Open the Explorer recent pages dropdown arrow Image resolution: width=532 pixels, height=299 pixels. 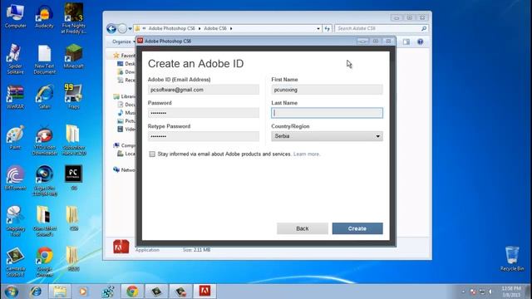[130, 28]
